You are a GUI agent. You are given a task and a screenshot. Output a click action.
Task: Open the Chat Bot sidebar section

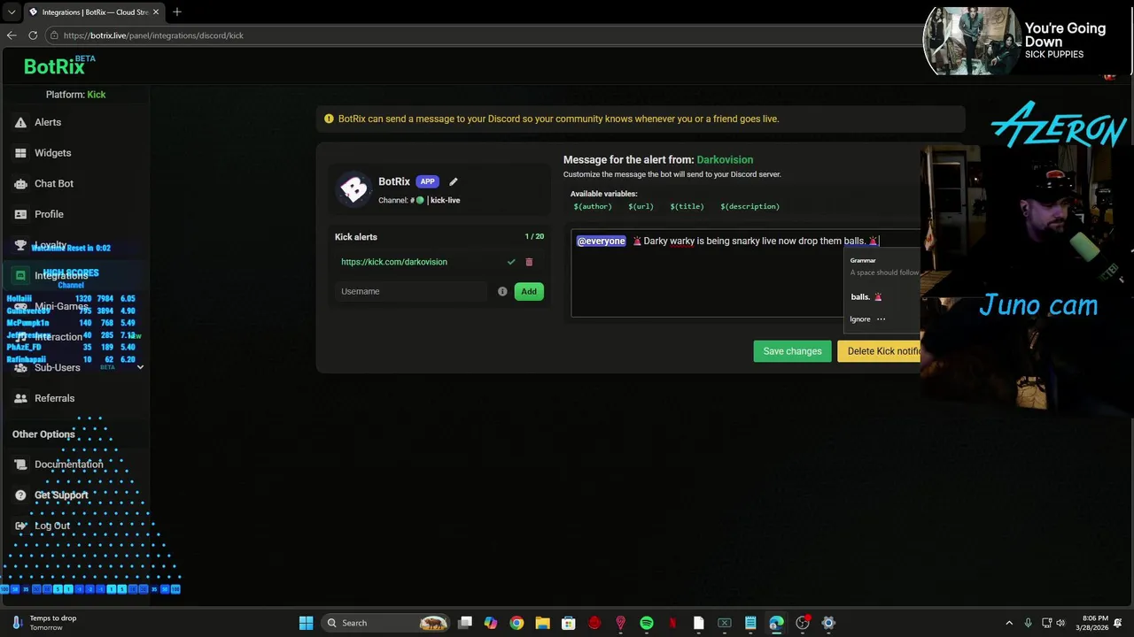click(54, 183)
